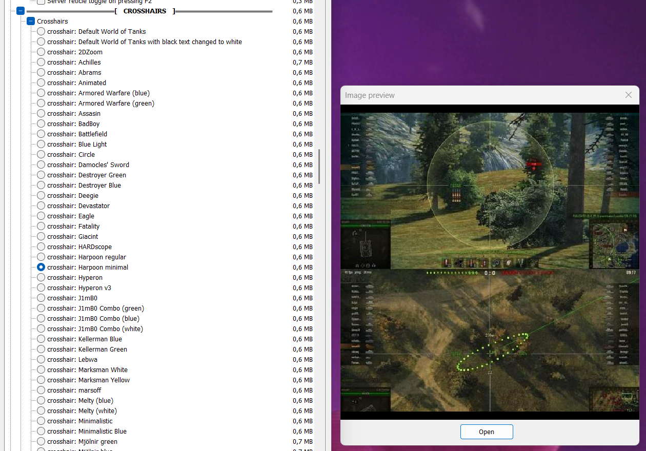Pick crosshair: Battlefield
Image resolution: width=646 pixels, height=451 pixels.
pyautogui.click(x=41, y=134)
